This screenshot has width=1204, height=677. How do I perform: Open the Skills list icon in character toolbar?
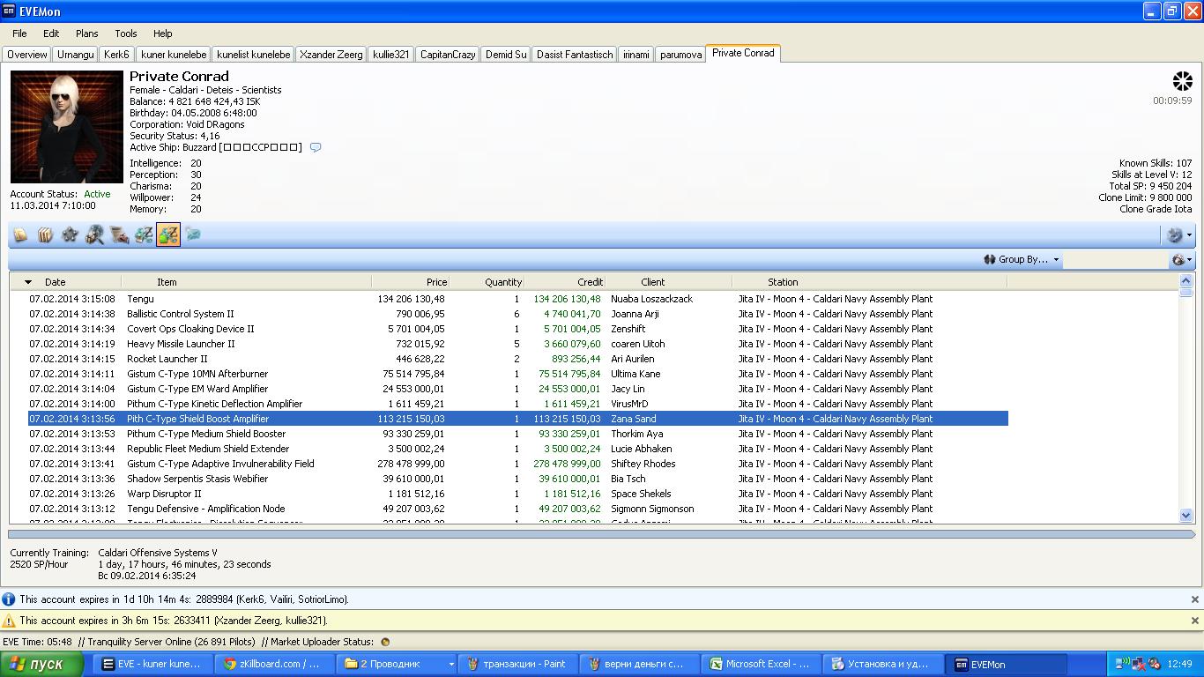pos(20,234)
